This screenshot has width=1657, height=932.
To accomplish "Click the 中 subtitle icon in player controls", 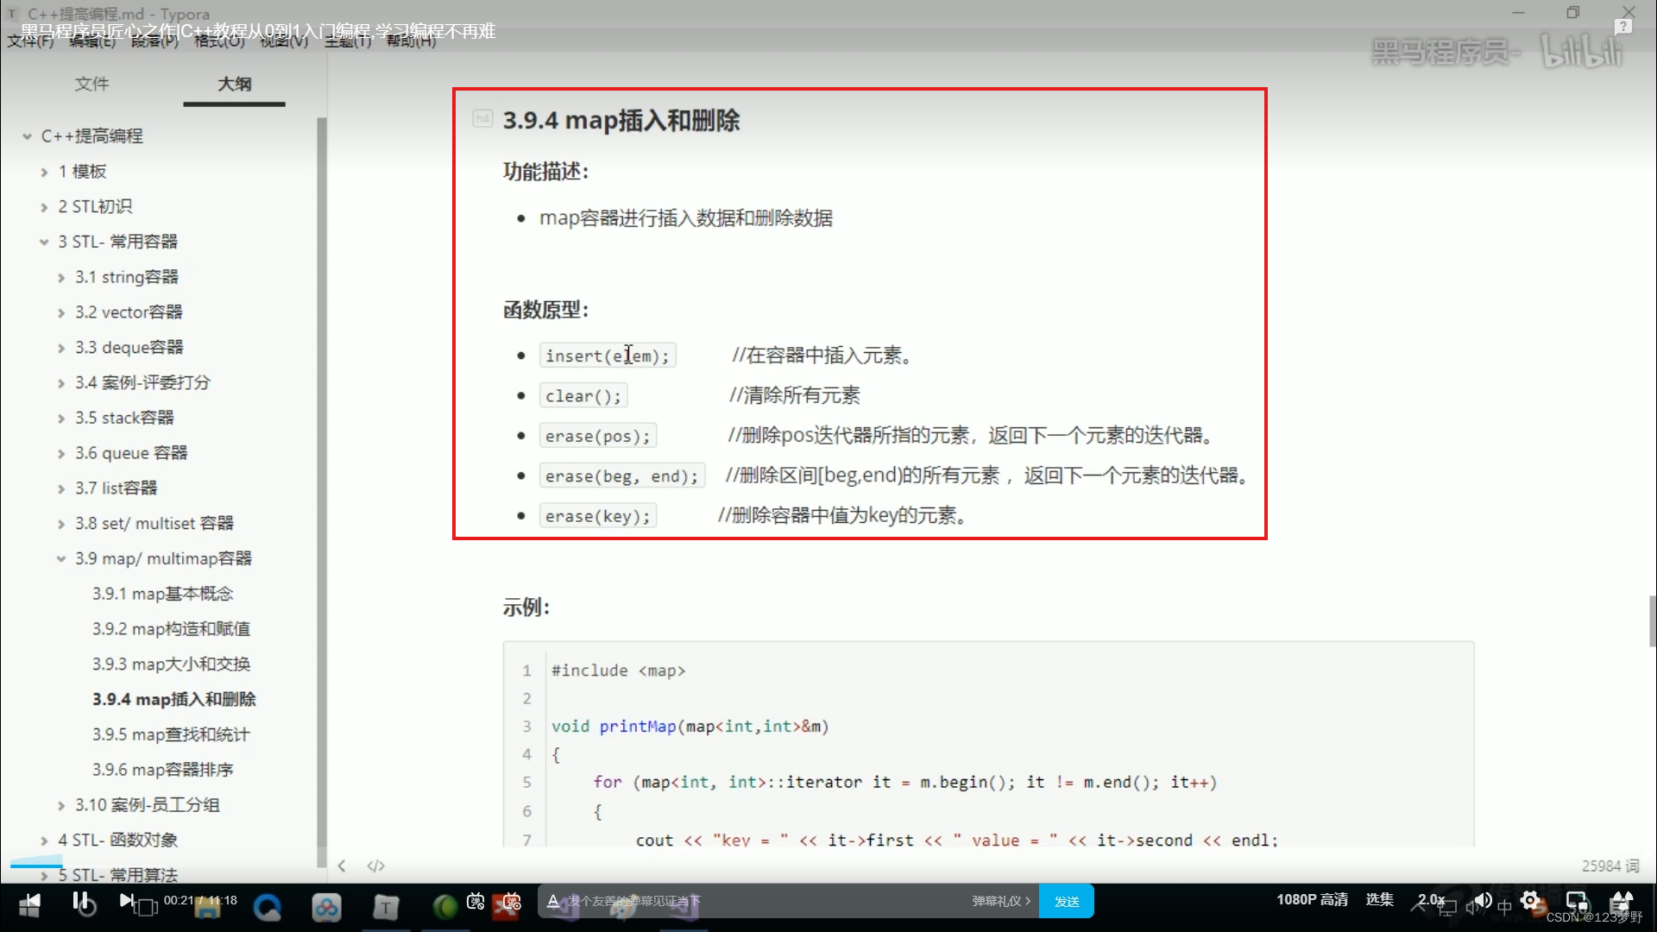I will tap(1504, 903).
